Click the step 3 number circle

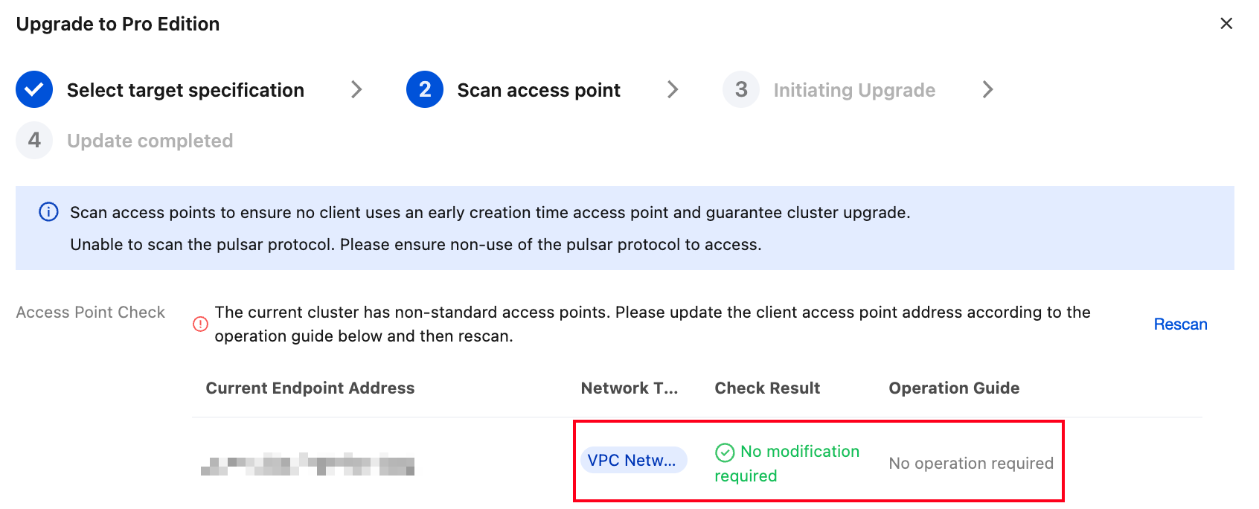click(x=741, y=90)
